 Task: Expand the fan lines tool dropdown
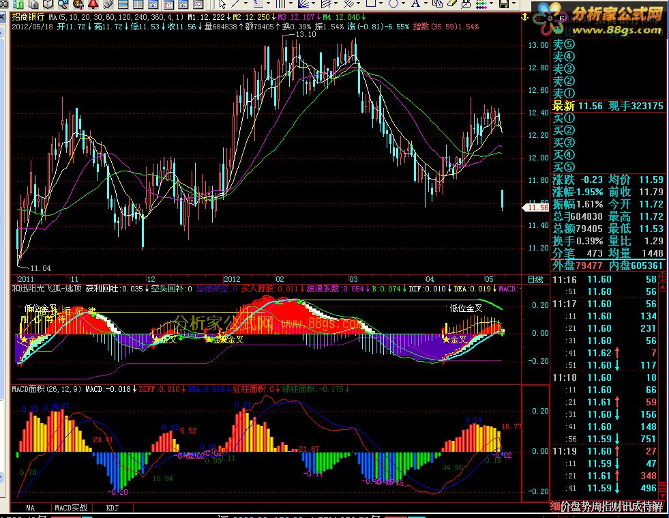click(x=313, y=3)
